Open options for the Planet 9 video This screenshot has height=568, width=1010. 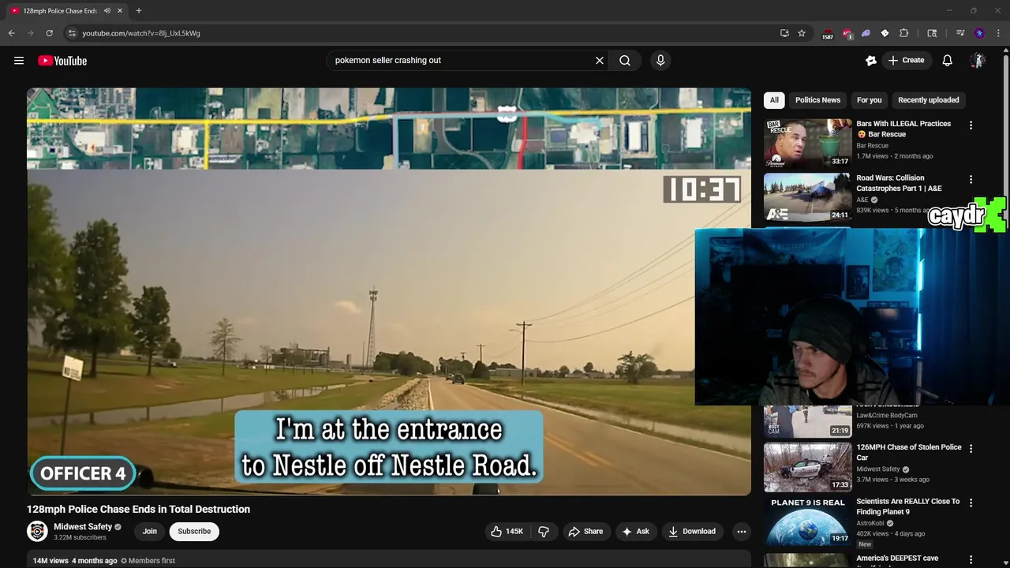[971, 503]
